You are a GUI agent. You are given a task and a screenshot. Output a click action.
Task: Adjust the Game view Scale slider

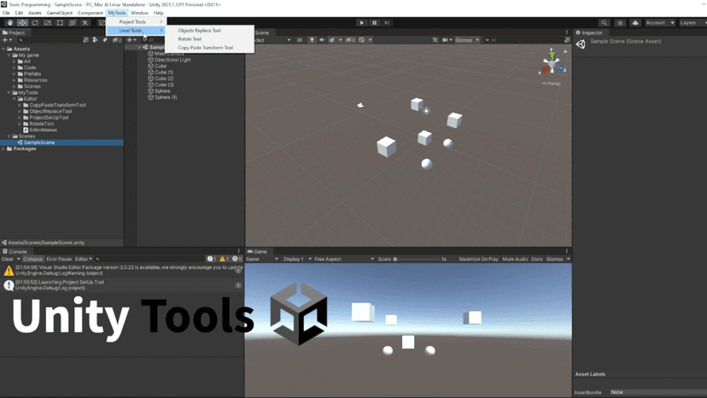[416, 259]
